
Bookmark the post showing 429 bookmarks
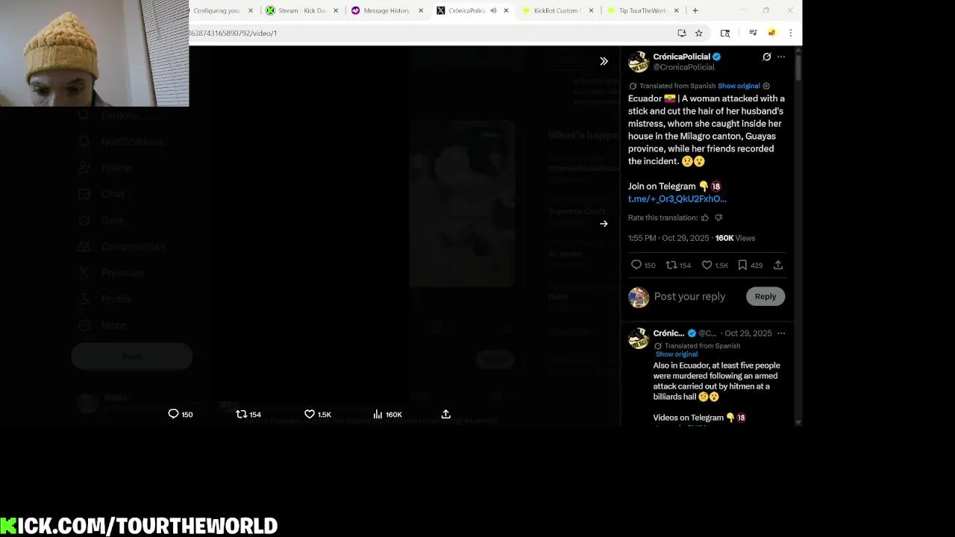(x=742, y=265)
